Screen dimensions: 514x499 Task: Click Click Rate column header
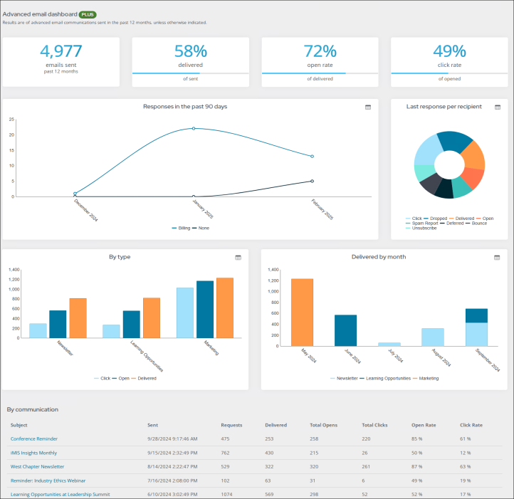pos(471,425)
